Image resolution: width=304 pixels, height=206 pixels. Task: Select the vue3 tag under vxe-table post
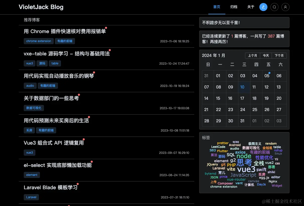pyautogui.click(x=29, y=63)
